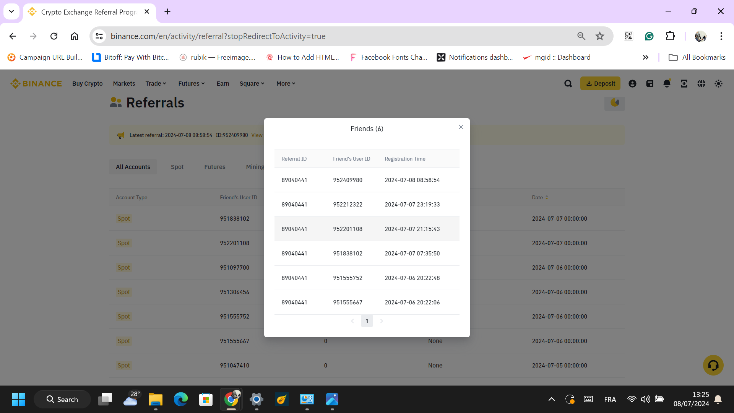This screenshot has width=734, height=413.
Task: Expand the Futures dropdown in navbar
Action: click(191, 83)
